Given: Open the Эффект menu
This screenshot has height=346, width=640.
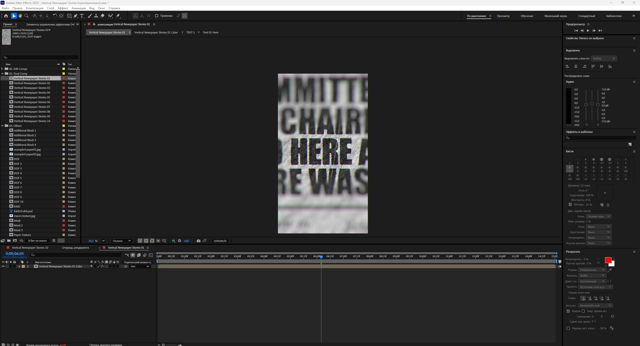Looking at the screenshot, I should [x=63, y=8].
